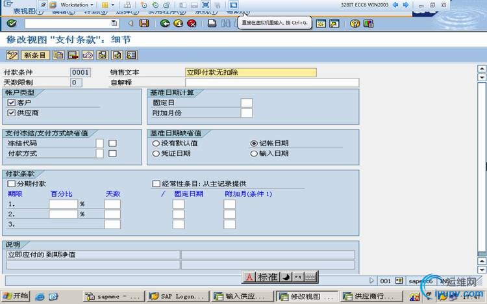Viewport: 487px width, 304px height.
Task: Click the 自解释 text field
Action: coord(272,82)
